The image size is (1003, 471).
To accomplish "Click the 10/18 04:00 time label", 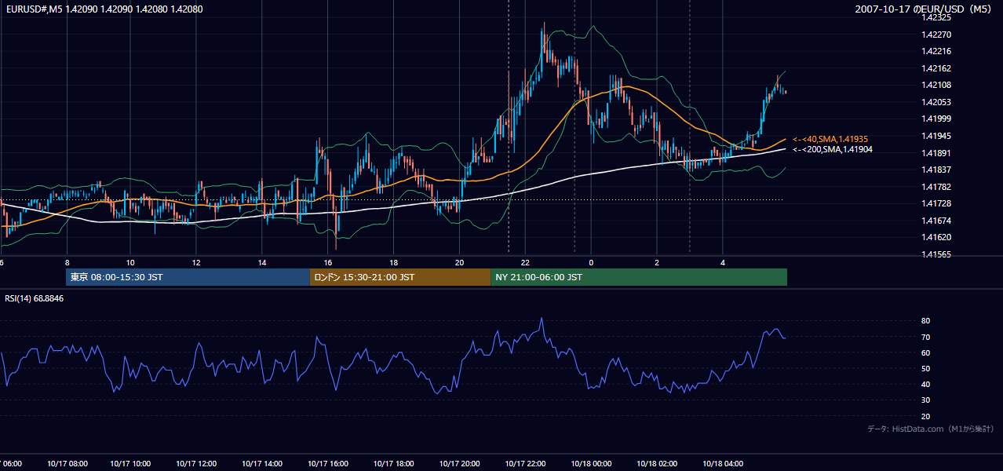I will pyautogui.click(x=723, y=464).
